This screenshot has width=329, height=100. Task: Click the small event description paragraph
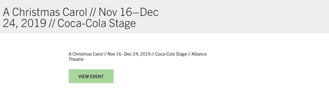pyautogui.click(x=138, y=57)
